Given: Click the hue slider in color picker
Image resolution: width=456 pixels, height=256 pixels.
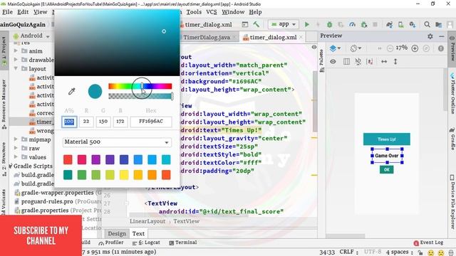Looking at the screenshot, I should tap(140, 86).
